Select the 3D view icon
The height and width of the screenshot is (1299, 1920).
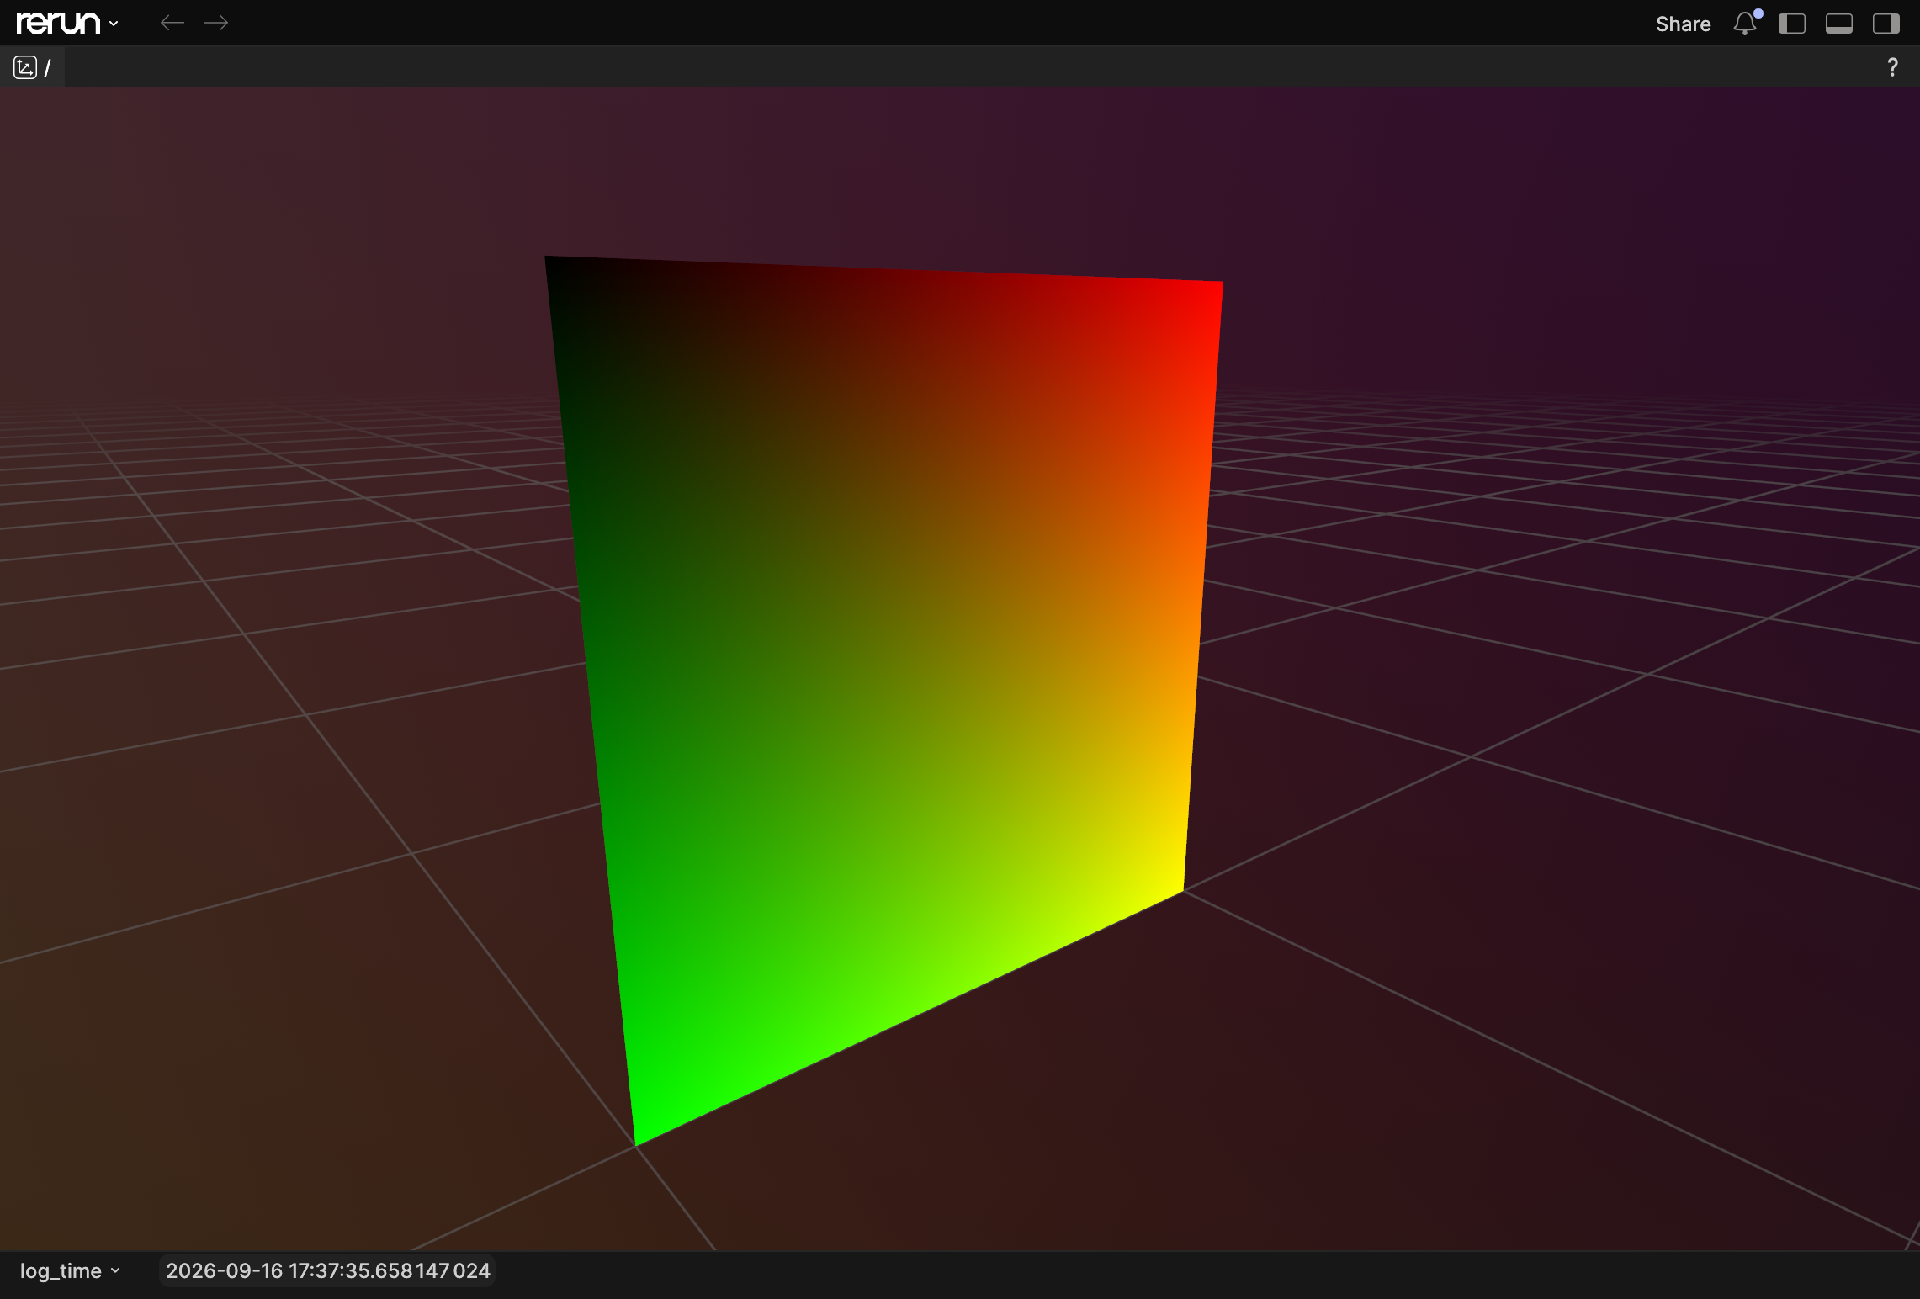pos(25,67)
